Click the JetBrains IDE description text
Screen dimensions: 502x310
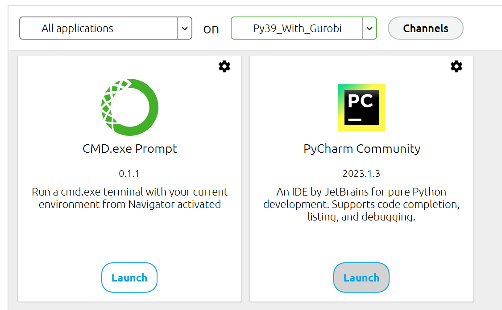(361, 205)
